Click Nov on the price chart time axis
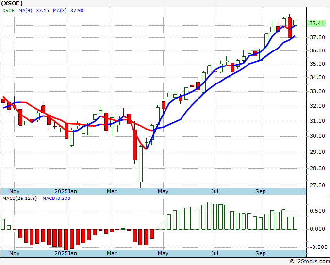 pos(14,191)
